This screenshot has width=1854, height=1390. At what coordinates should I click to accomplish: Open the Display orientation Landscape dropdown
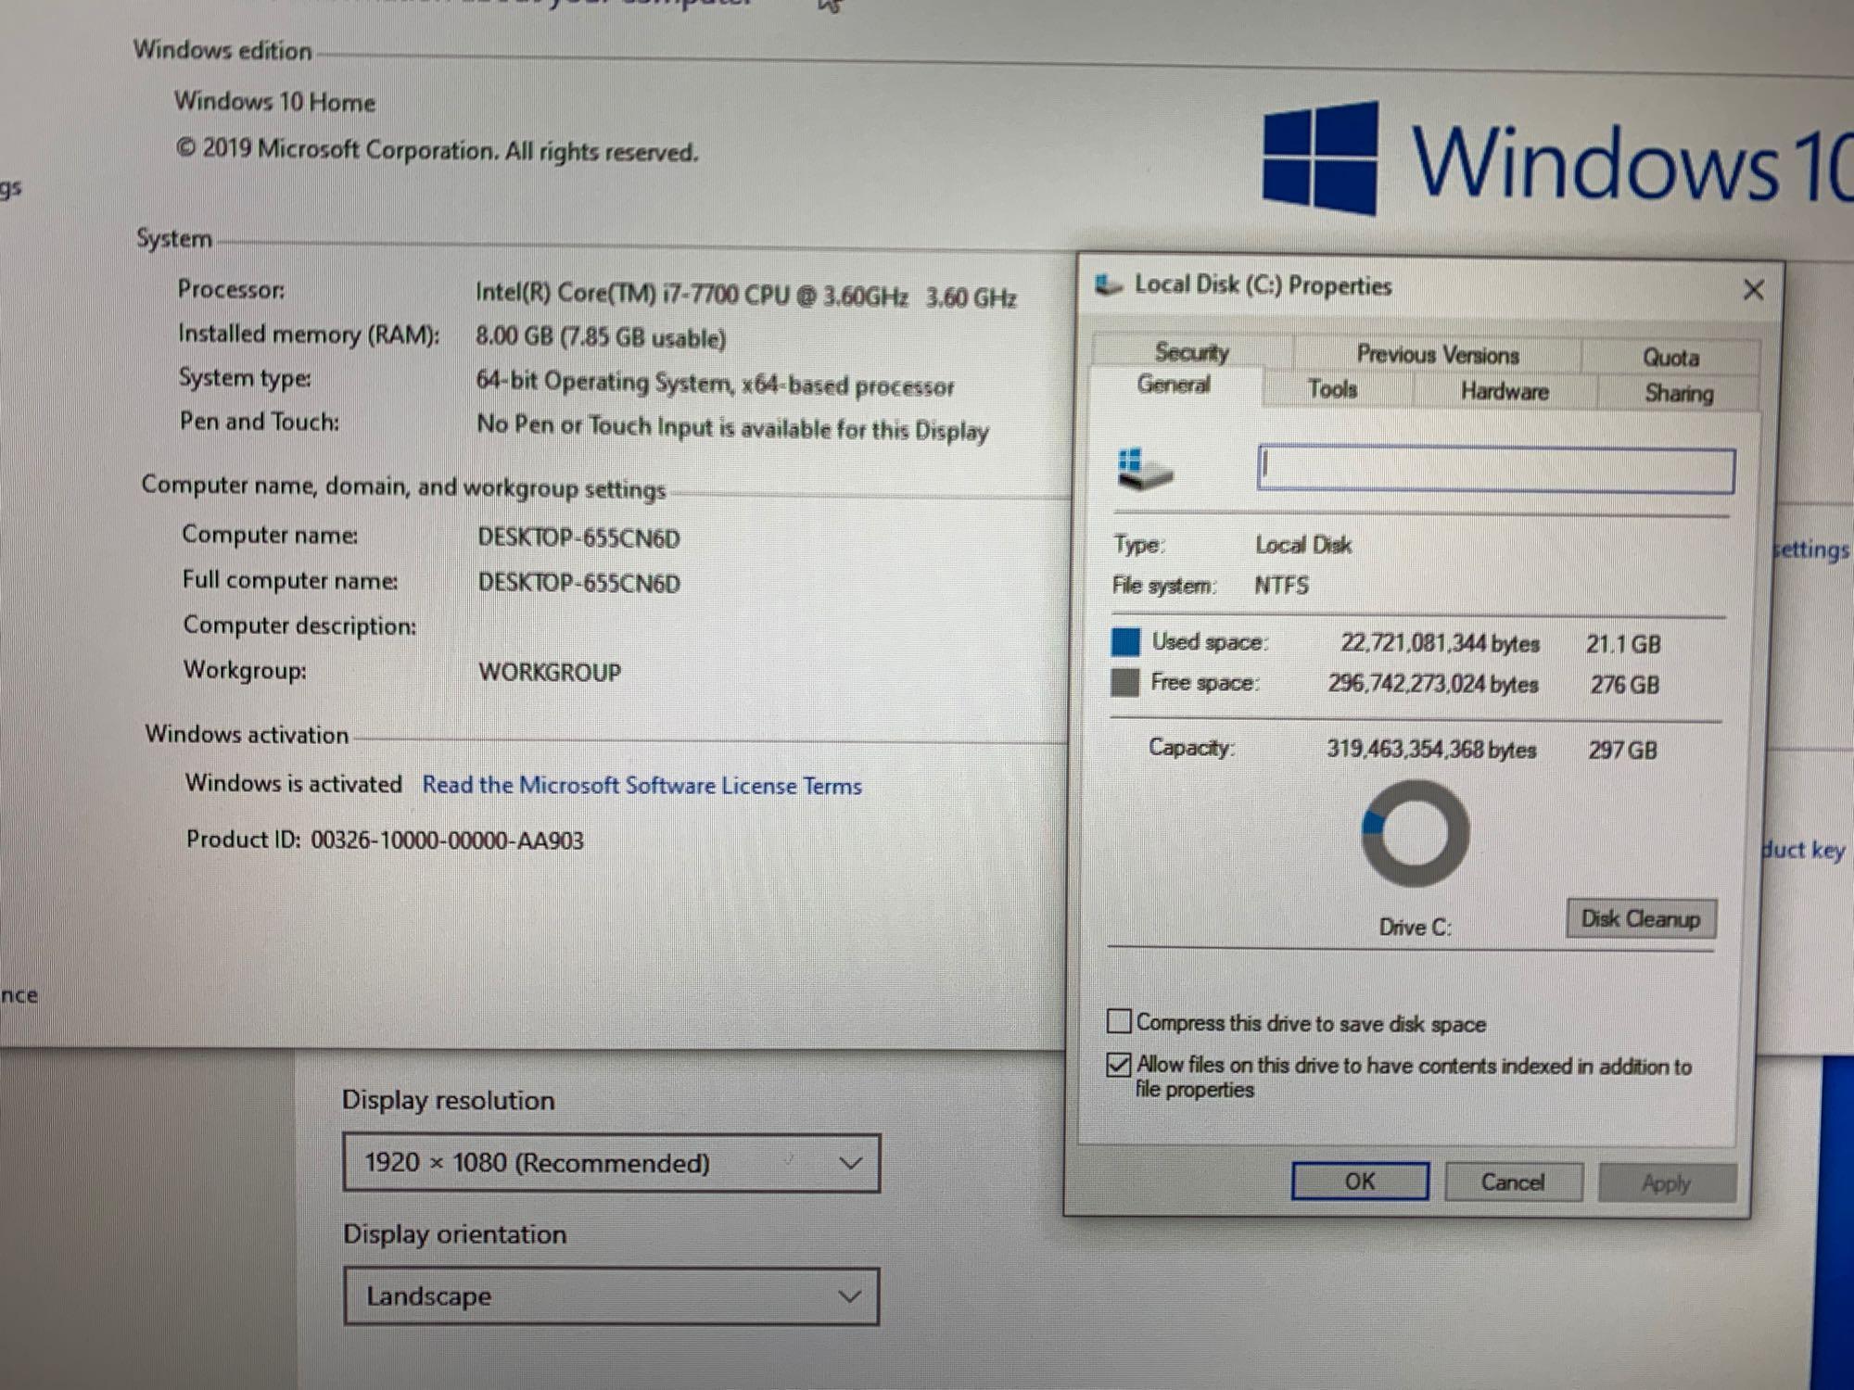pyautogui.click(x=611, y=1295)
